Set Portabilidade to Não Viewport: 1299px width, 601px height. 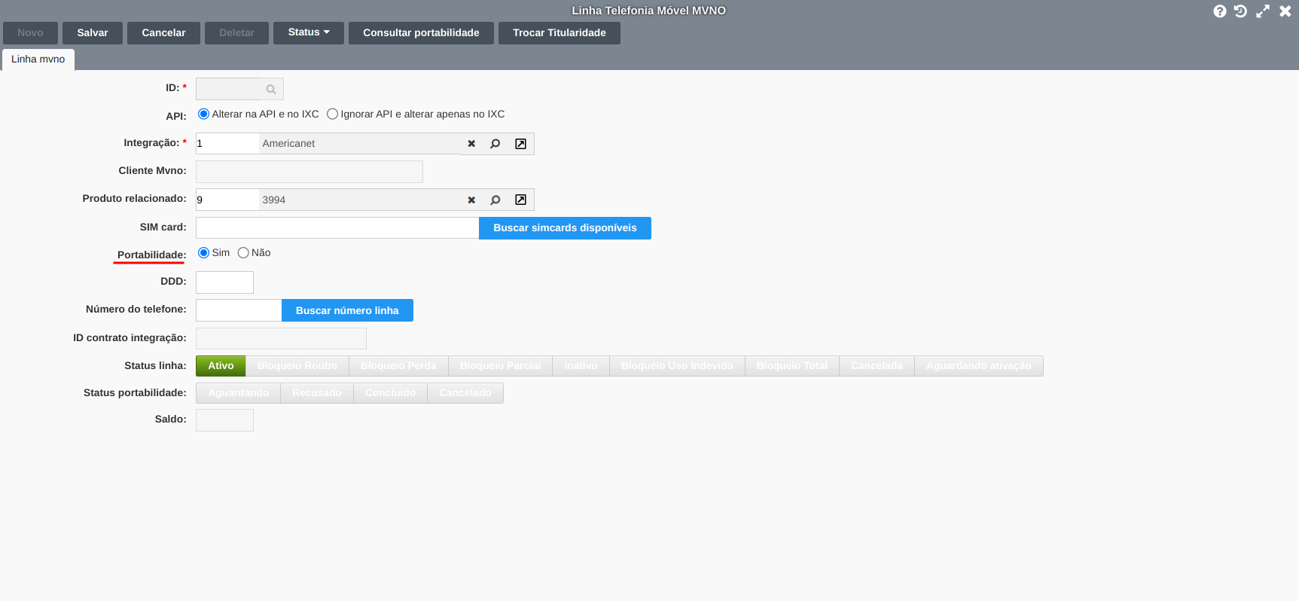click(243, 252)
